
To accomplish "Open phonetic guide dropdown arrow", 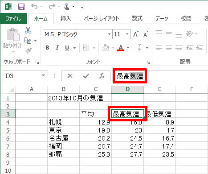I will coord(147,48).
